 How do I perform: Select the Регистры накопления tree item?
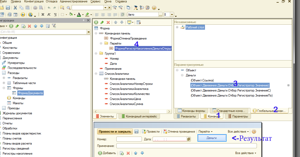17,154
